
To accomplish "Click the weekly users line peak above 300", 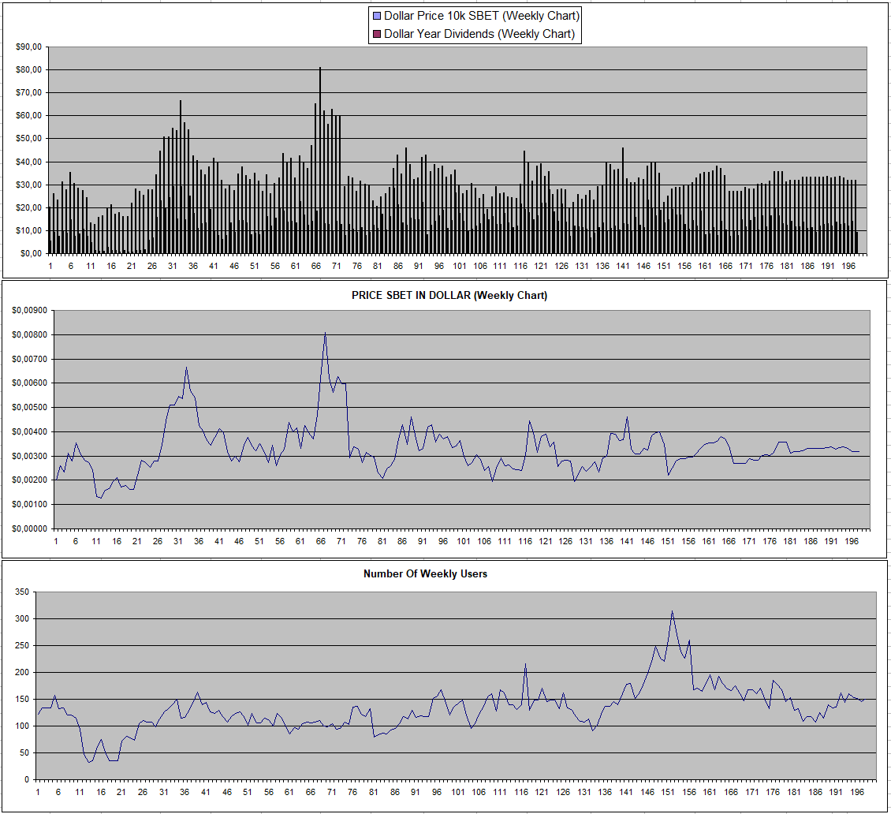I will [x=673, y=611].
